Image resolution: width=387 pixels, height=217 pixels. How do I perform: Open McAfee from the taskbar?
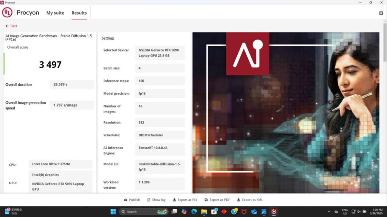[244, 212]
